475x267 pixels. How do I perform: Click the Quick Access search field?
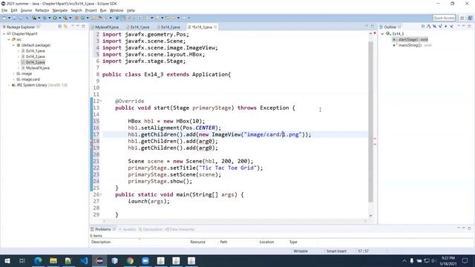point(444,18)
